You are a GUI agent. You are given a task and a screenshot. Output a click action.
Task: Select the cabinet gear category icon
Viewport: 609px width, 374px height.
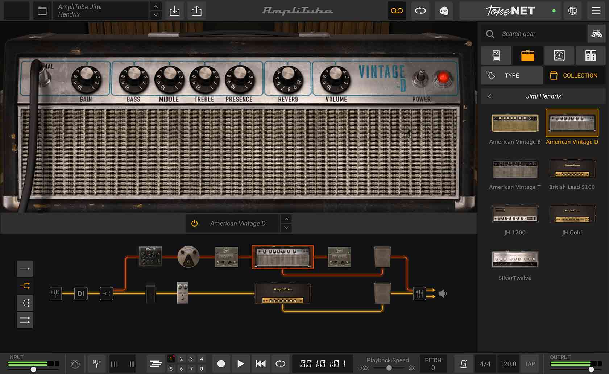pyautogui.click(x=559, y=55)
